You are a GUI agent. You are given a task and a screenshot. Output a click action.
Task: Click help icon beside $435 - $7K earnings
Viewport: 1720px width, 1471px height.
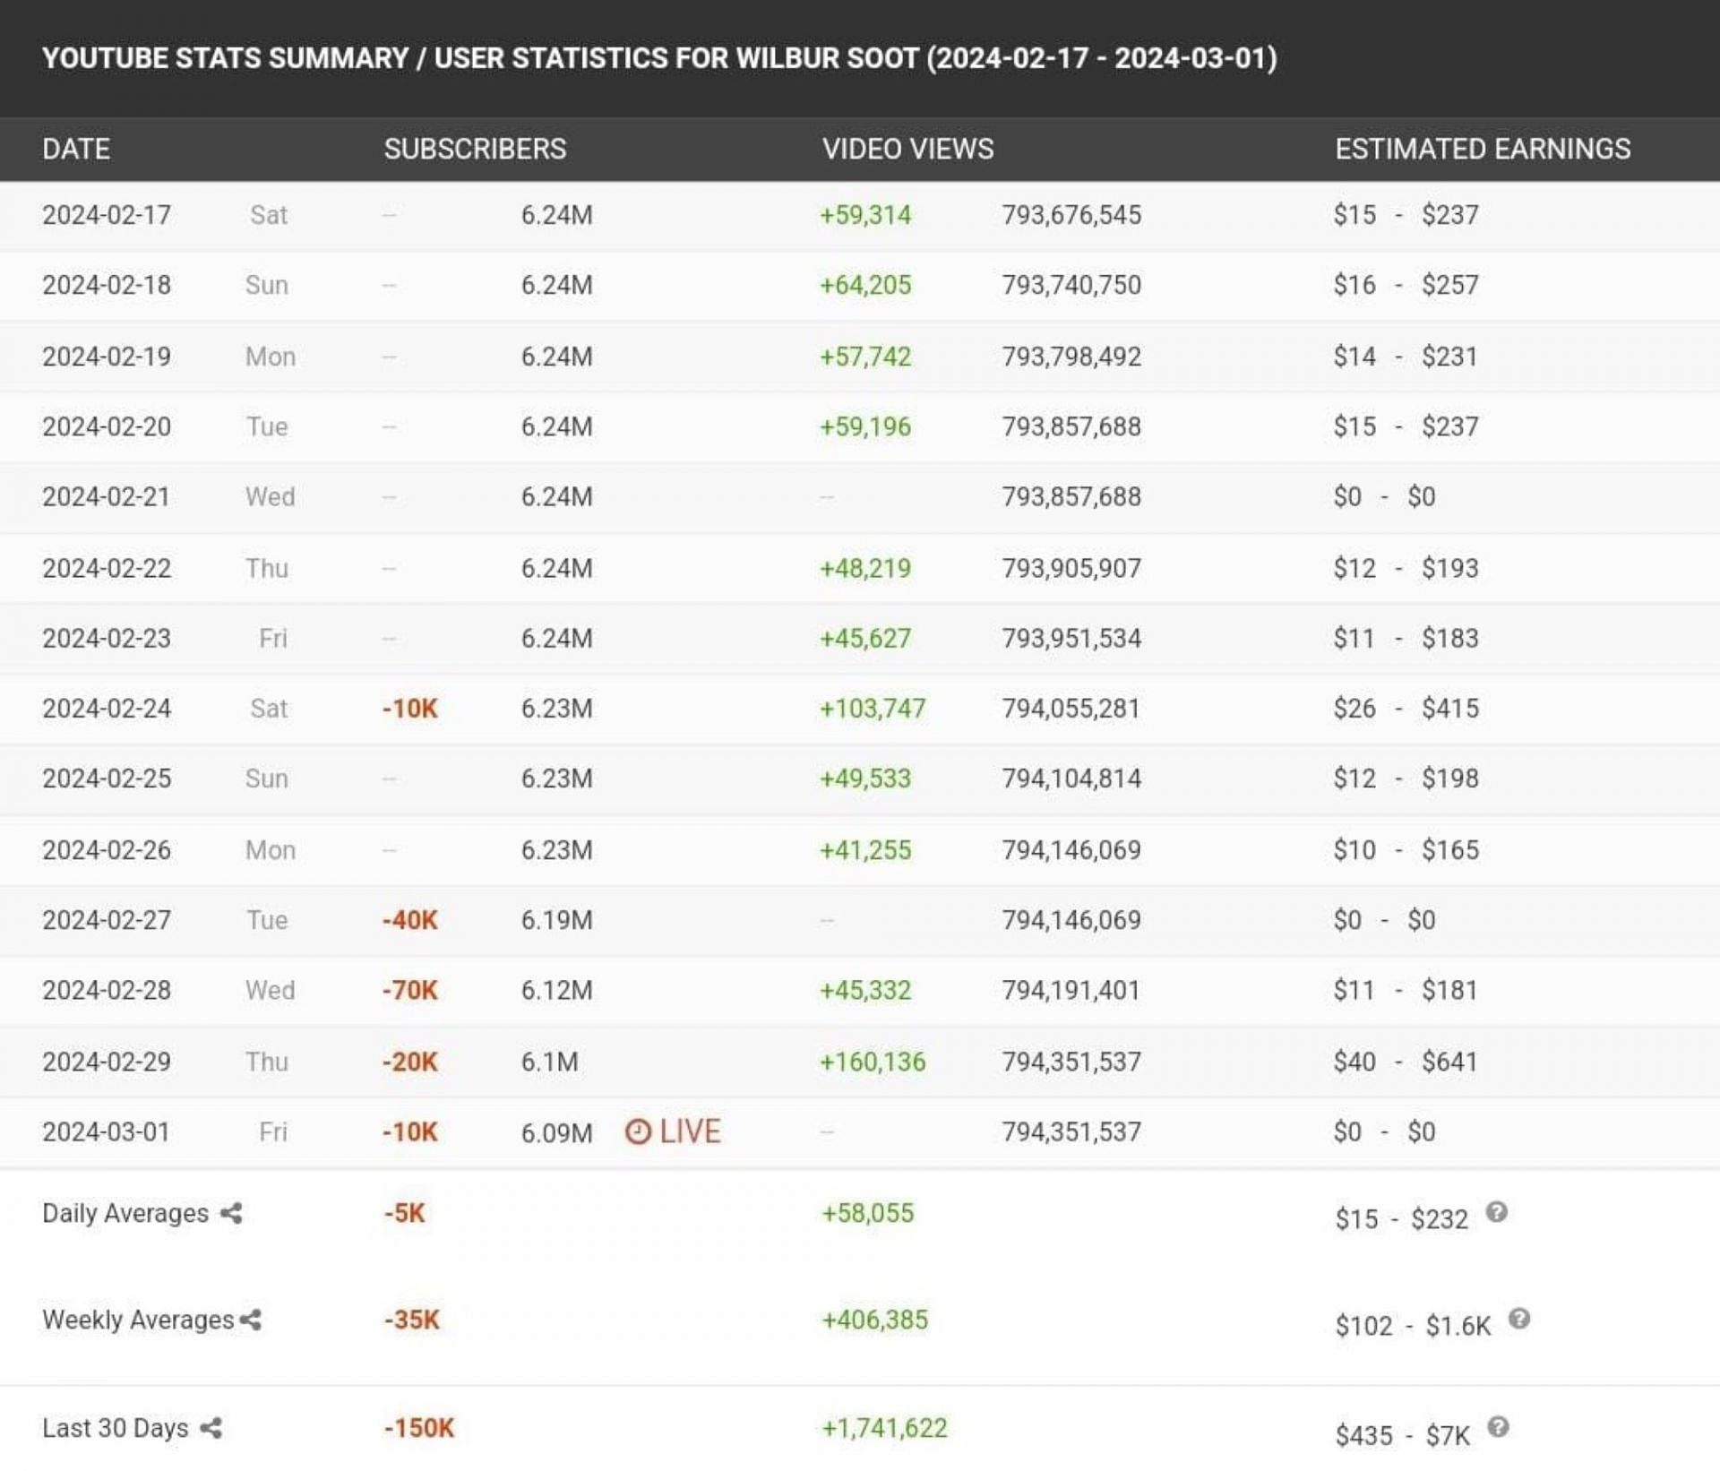point(1498,1427)
